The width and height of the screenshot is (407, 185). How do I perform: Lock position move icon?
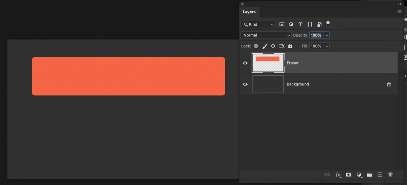pos(273,46)
